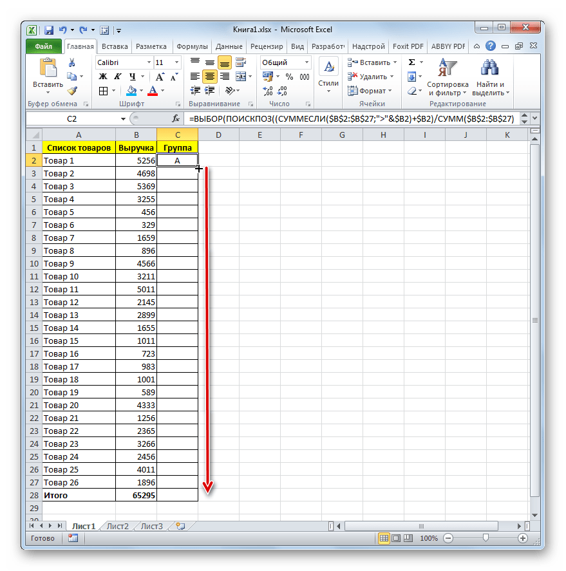Toggle Italic formatting
This screenshot has height=571, width=566.
click(115, 77)
